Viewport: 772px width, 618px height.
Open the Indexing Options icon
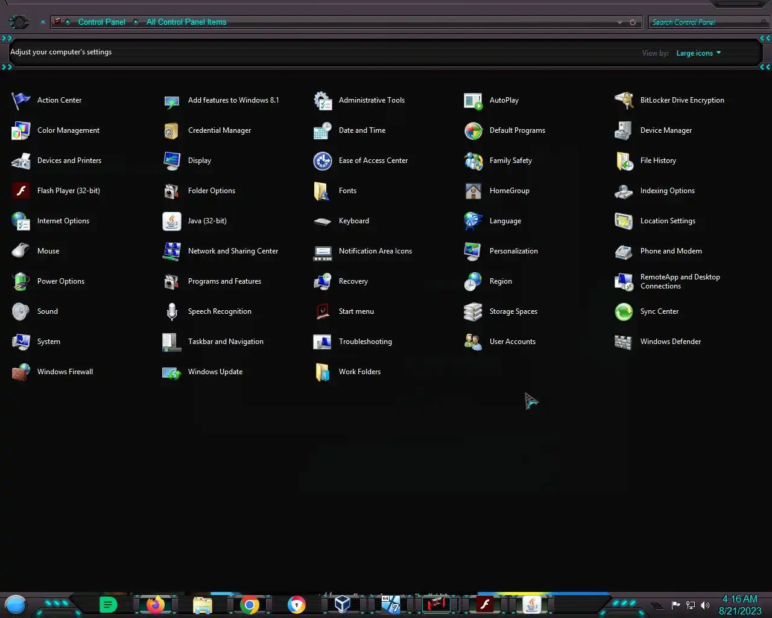click(x=624, y=191)
